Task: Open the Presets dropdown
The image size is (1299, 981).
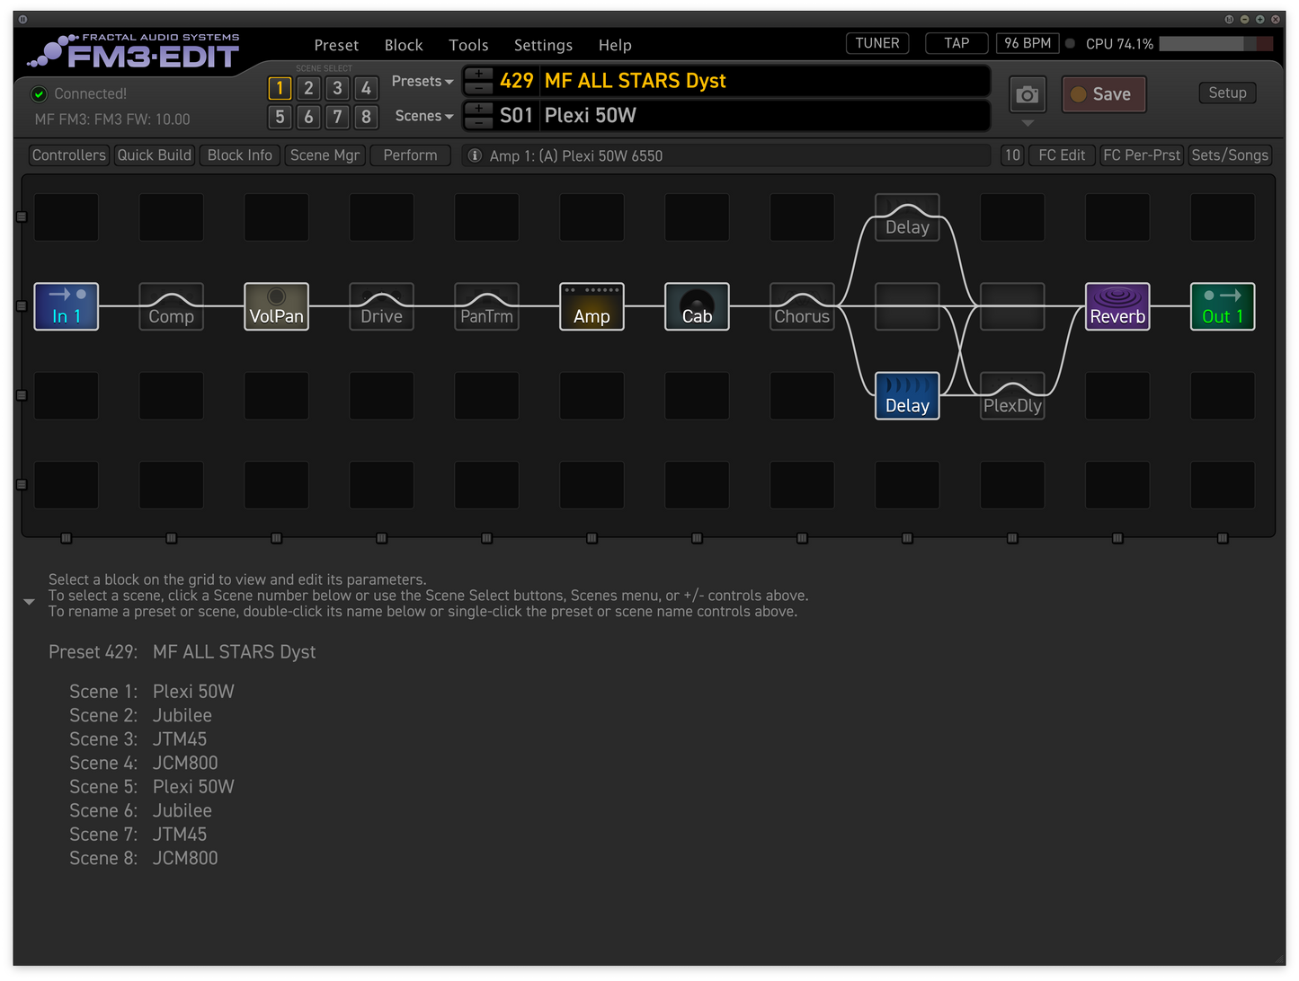Action: point(422,81)
